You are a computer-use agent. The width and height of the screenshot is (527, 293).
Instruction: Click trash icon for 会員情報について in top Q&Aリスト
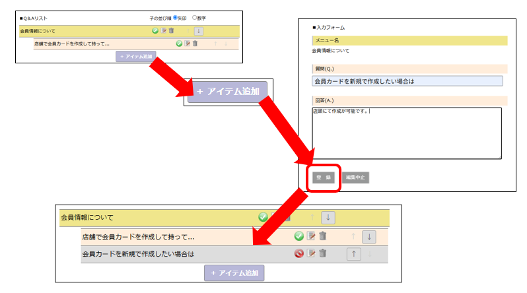[172, 30]
